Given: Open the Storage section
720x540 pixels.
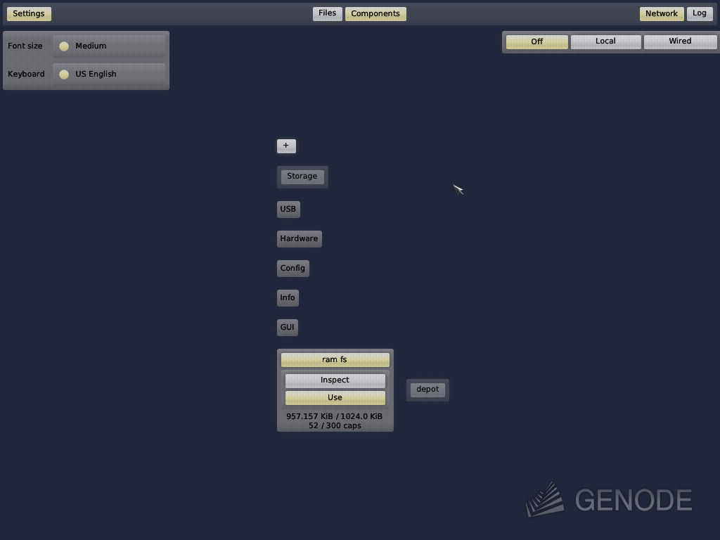Looking at the screenshot, I should tap(302, 176).
